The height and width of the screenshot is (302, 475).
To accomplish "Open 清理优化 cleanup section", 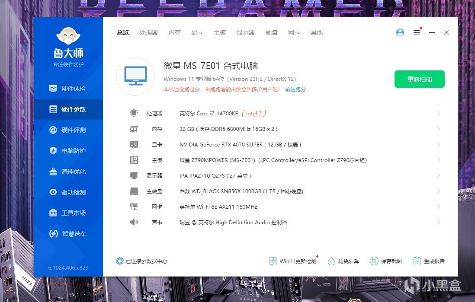I will (x=68, y=172).
